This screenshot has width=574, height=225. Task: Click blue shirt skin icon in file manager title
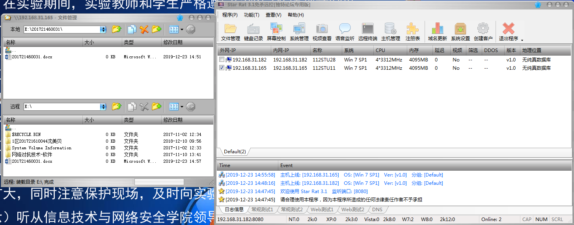click(x=180, y=18)
